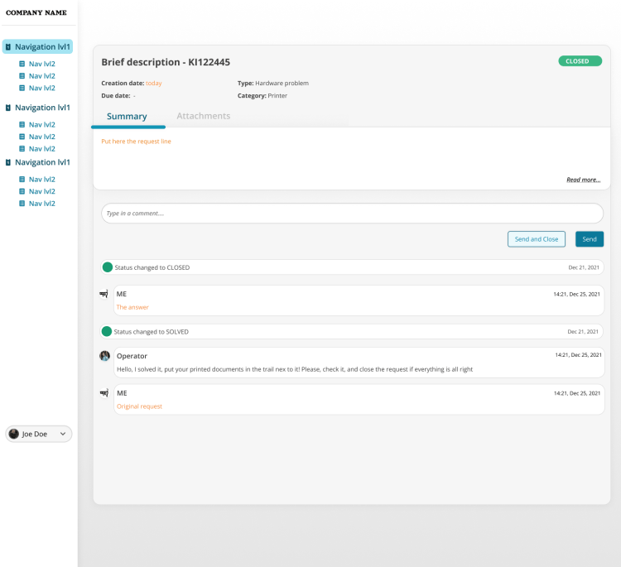
Task: Click the Send button
Action: [x=589, y=239]
